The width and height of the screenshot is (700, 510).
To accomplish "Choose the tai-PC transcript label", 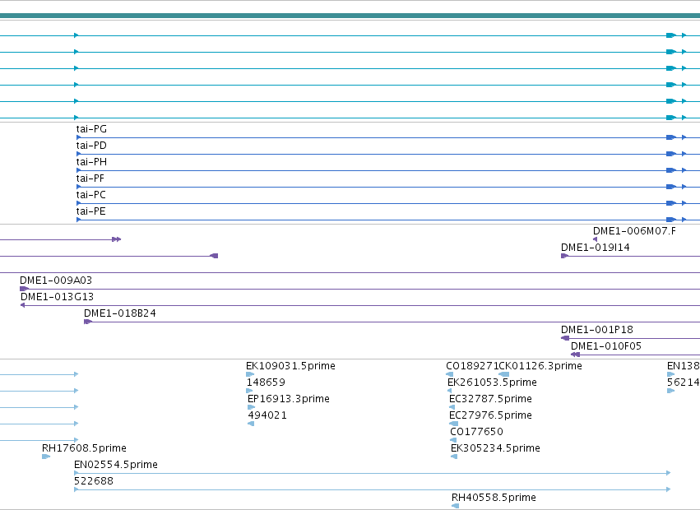I will 91,195.
